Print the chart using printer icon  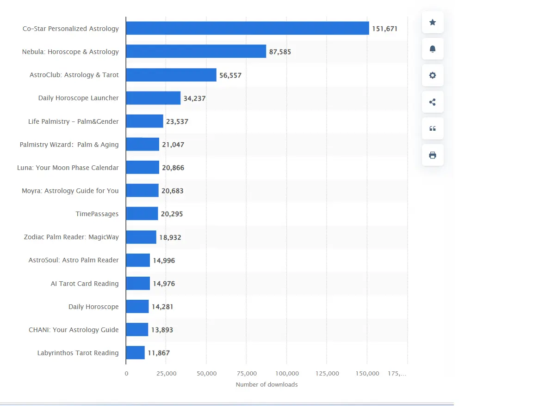pyautogui.click(x=433, y=155)
